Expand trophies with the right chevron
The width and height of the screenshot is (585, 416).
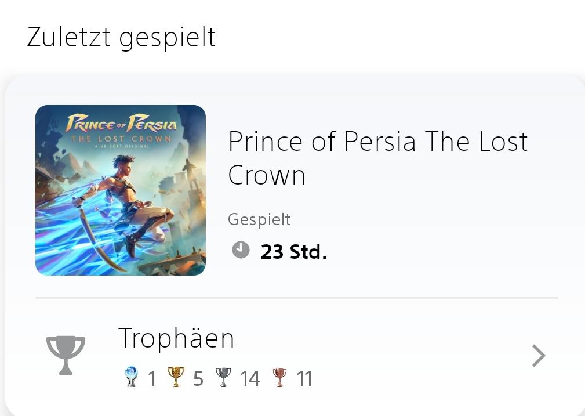pyautogui.click(x=538, y=356)
